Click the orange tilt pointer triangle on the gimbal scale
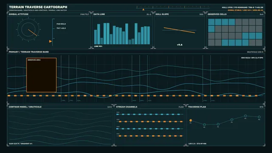Image resolution: width=272 pixels, height=153 pixels. [x=50, y=41]
